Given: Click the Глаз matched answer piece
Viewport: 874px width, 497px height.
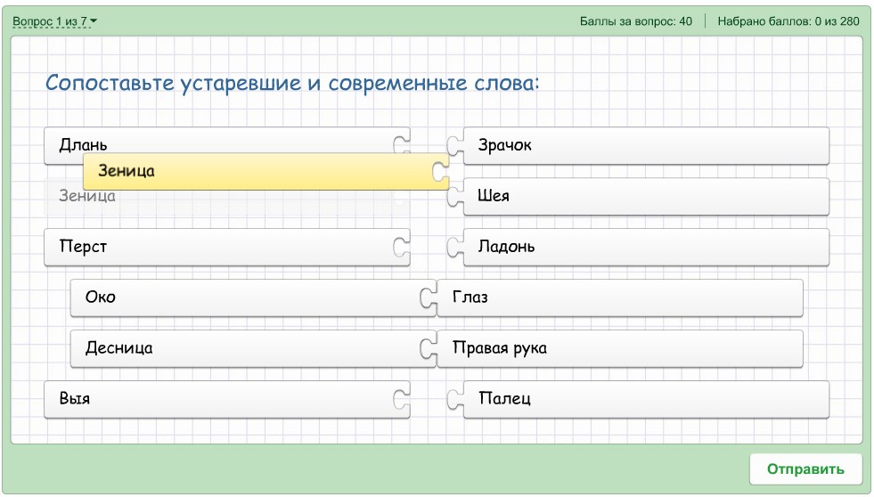Looking at the screenshot, I should [620, 297].
